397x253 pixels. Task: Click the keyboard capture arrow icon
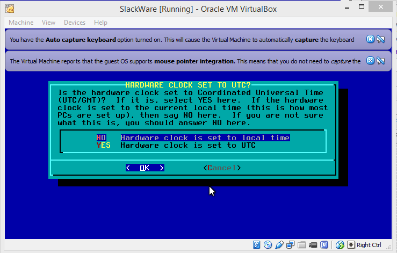click(351, 244)
